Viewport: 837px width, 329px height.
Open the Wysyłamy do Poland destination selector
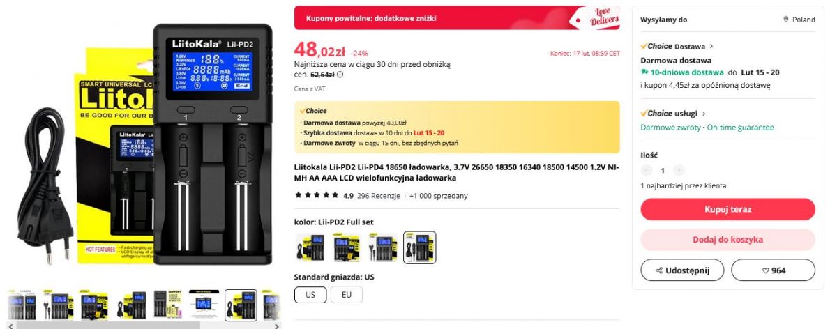point(727,20)
